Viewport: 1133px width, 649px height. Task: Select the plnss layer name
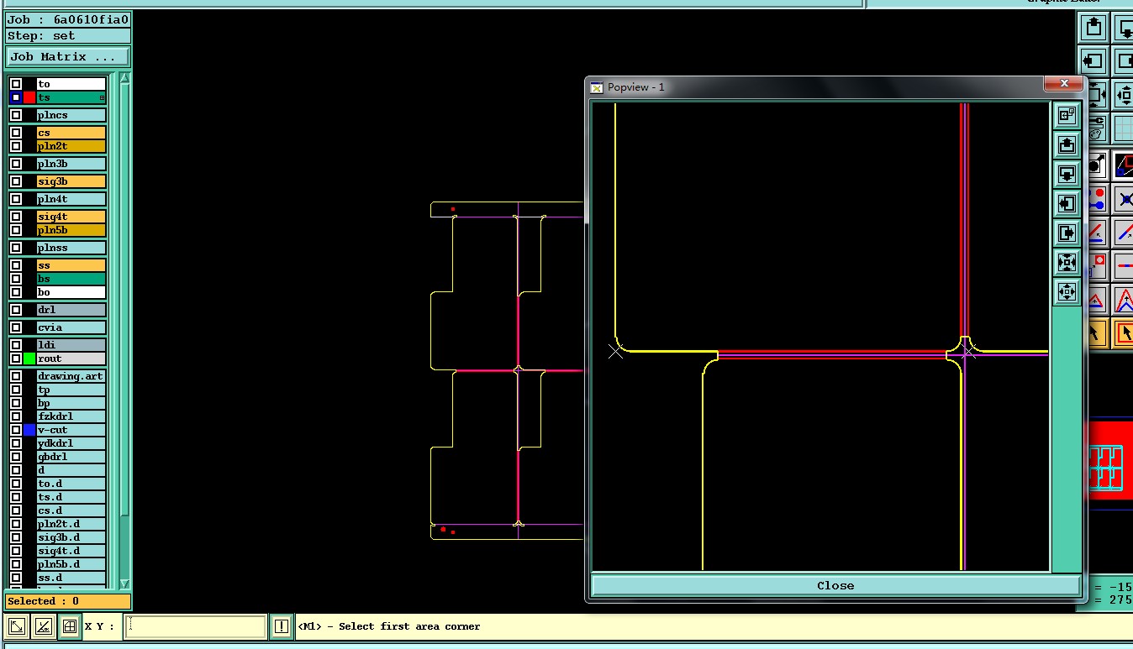click(71, 248)
